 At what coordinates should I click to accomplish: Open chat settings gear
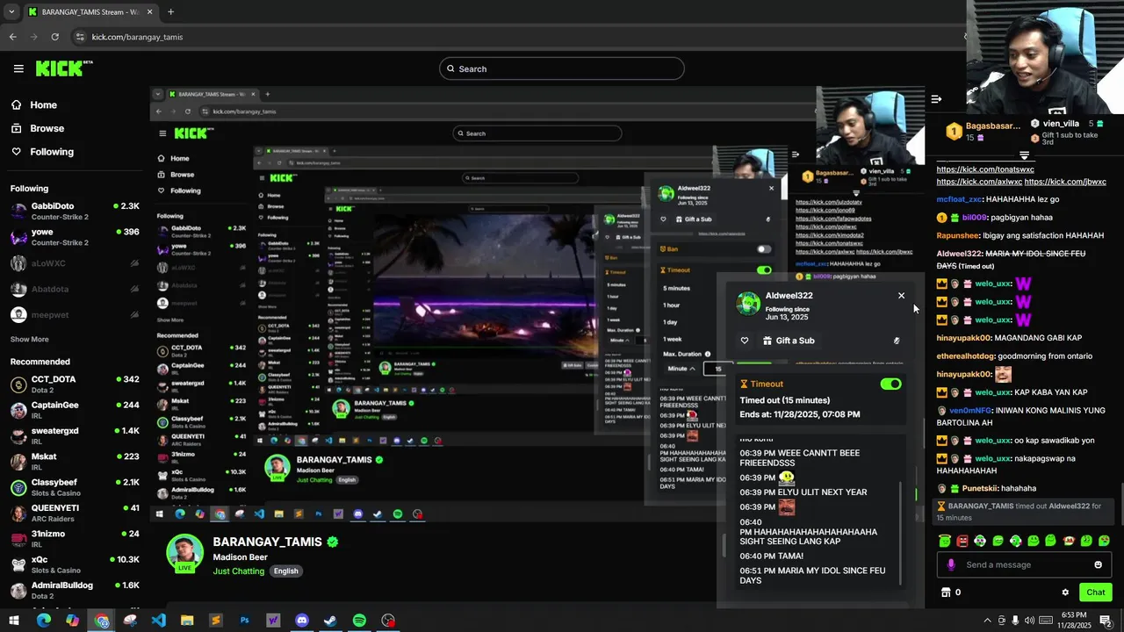1065,592
